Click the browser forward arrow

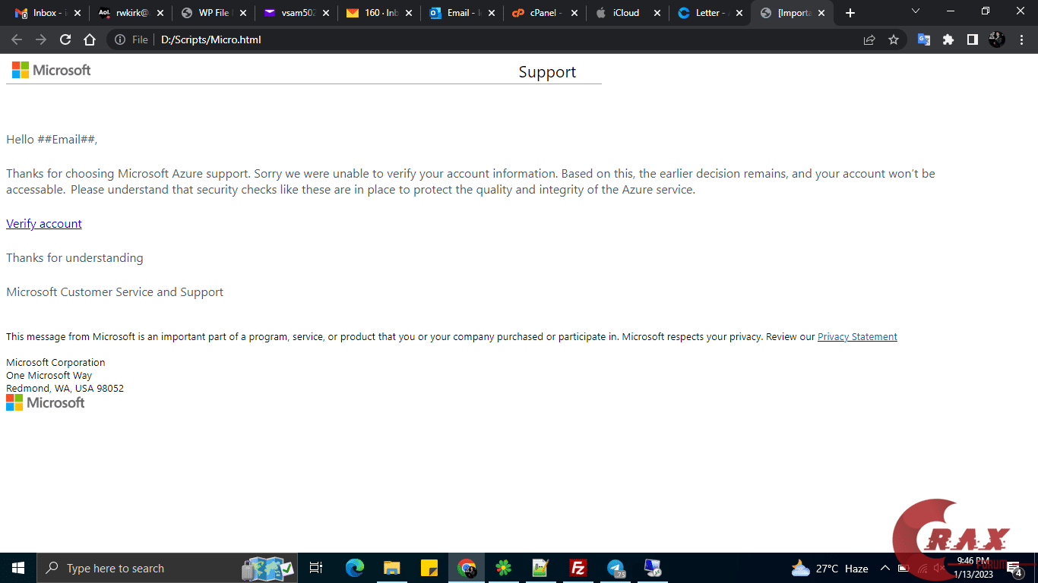[41, 39]
